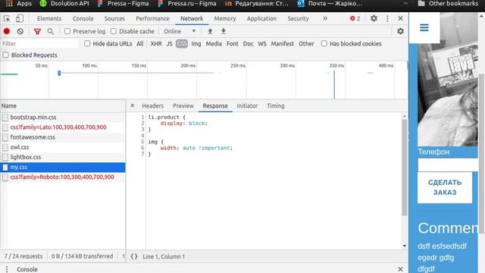This screenshot has height=273, width=485.
Task: Open network search magnifier icon
Action: [x=51, y=31]
